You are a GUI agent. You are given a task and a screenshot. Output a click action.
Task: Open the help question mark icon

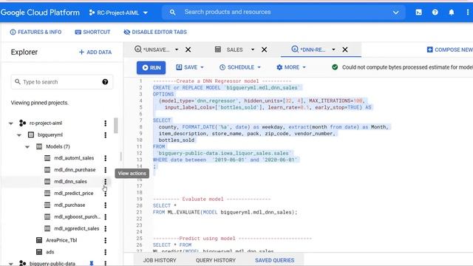point(435,13)
